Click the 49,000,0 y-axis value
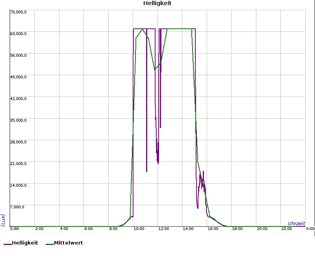The height and width of the screenshot is (256, 315). pos(18,77)
